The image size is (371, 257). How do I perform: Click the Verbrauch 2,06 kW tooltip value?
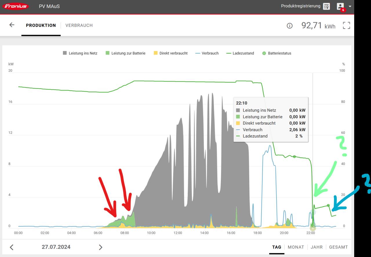point(297,130)
